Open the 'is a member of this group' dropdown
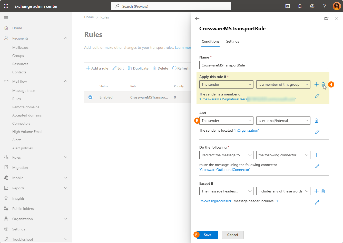 283,84
